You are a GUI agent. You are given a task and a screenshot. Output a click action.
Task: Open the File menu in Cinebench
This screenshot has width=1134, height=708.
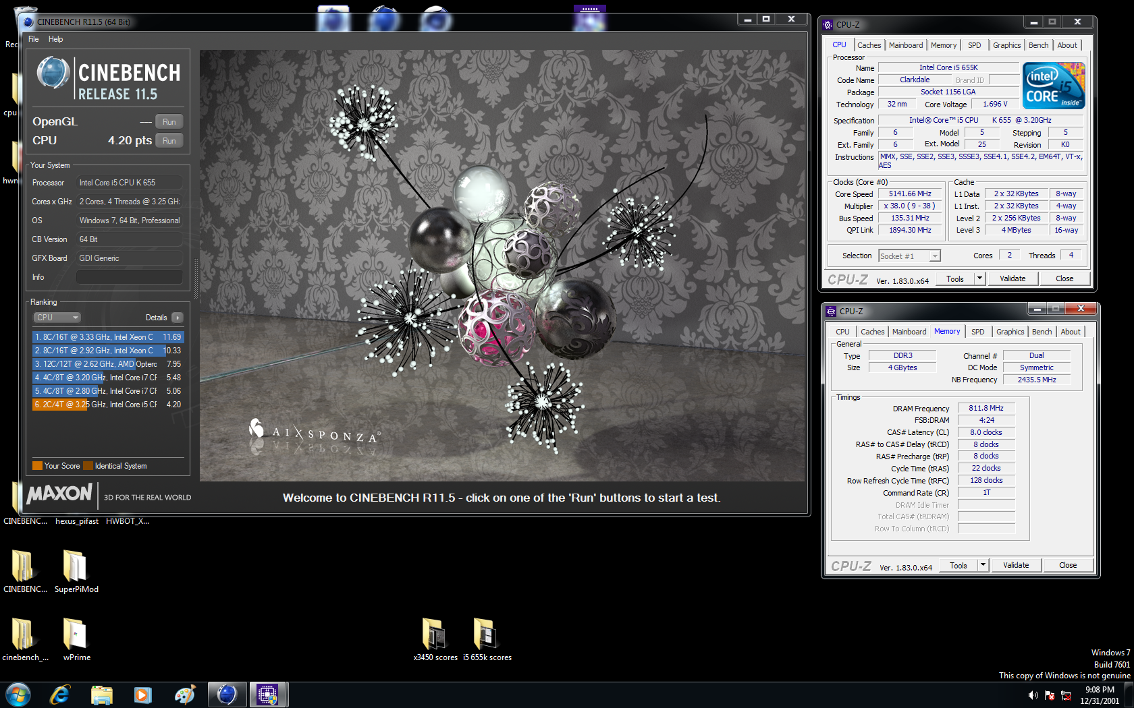[34, 39]
